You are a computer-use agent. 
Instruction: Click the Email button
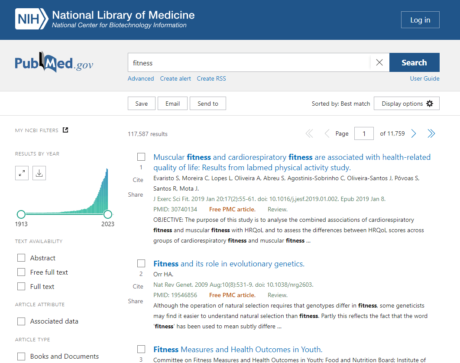coord(172,104)
